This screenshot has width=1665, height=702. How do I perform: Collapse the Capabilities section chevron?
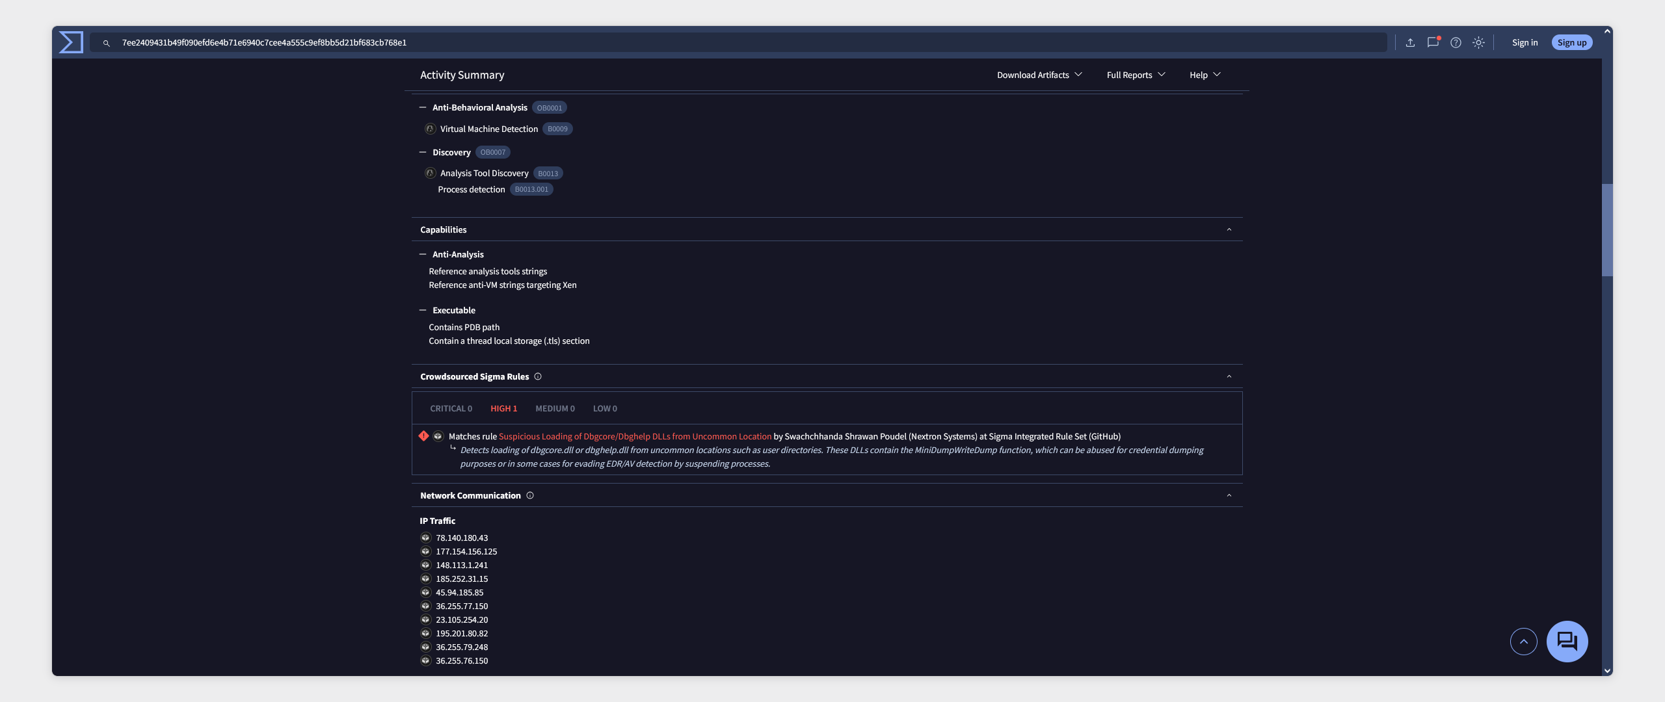1229,230
